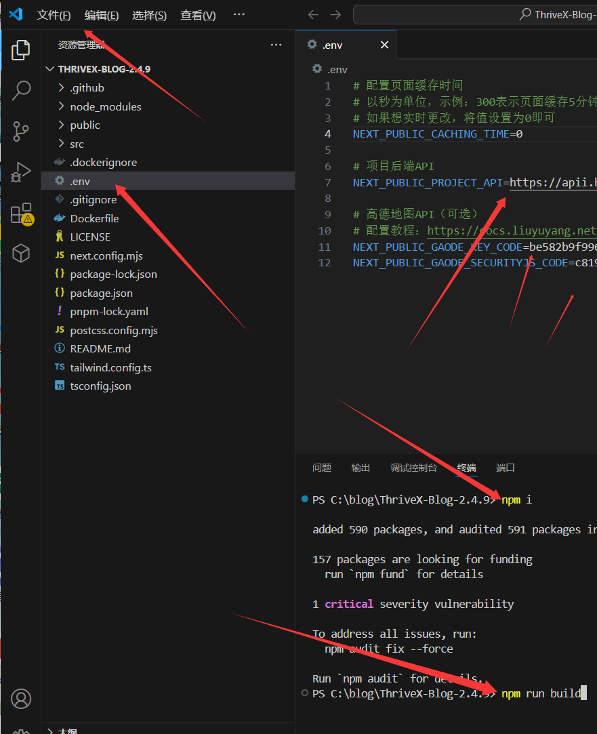Expand the node_modules folder
This screenshot has height=734, width=597.
[x=105, y=106]
